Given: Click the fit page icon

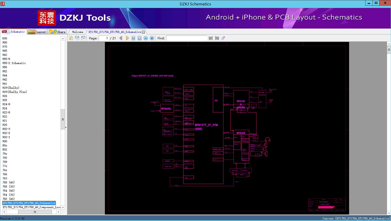Looking at the screenshot, I should click(140, 38).
